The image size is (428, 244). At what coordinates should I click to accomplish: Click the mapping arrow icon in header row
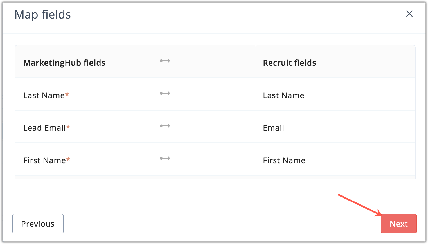(165, 61)
